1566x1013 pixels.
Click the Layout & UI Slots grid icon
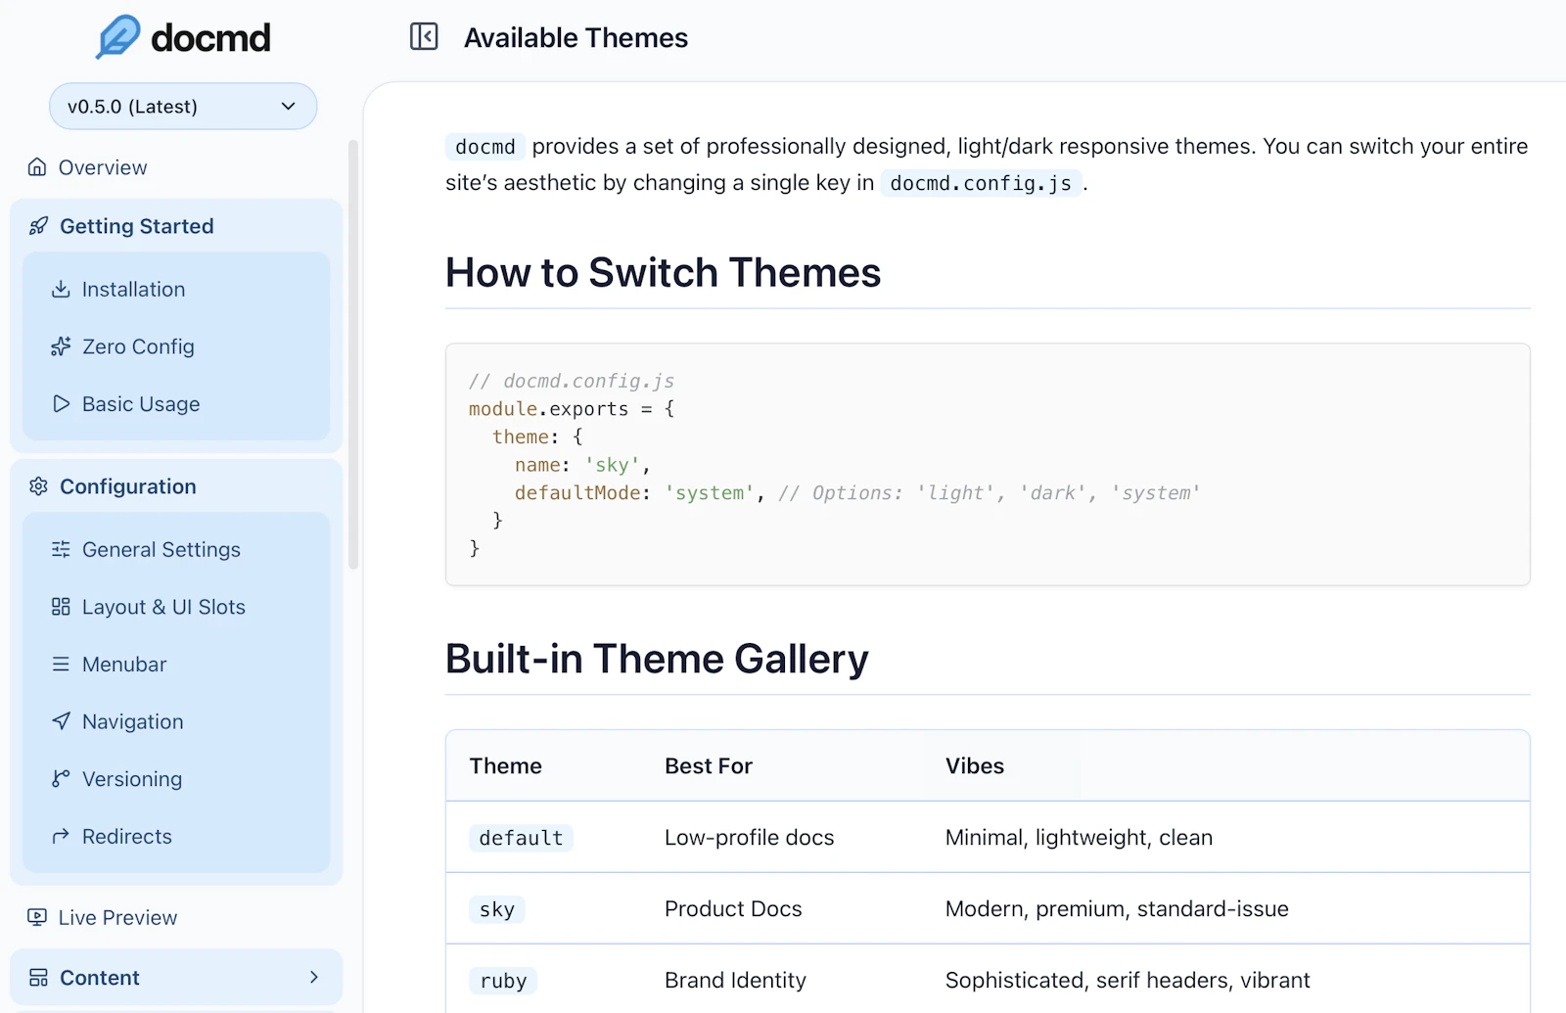coord(61,607)
